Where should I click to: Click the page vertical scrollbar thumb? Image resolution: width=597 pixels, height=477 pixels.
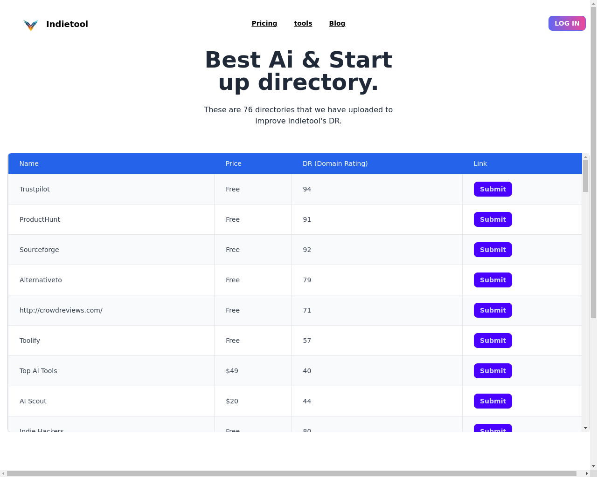(x=593, y=163)
